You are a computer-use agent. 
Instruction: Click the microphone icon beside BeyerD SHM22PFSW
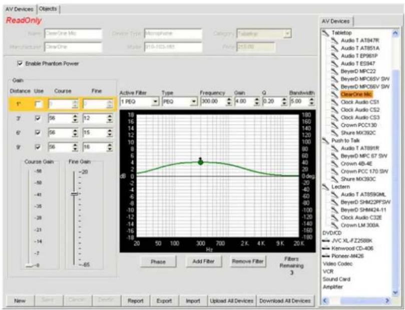335,202
